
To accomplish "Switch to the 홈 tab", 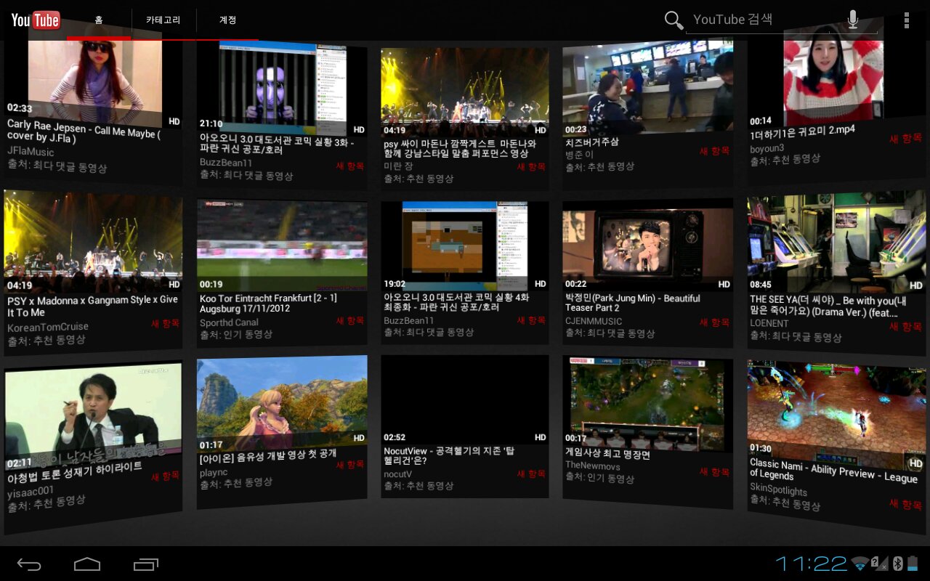I will tap(99, 20).
